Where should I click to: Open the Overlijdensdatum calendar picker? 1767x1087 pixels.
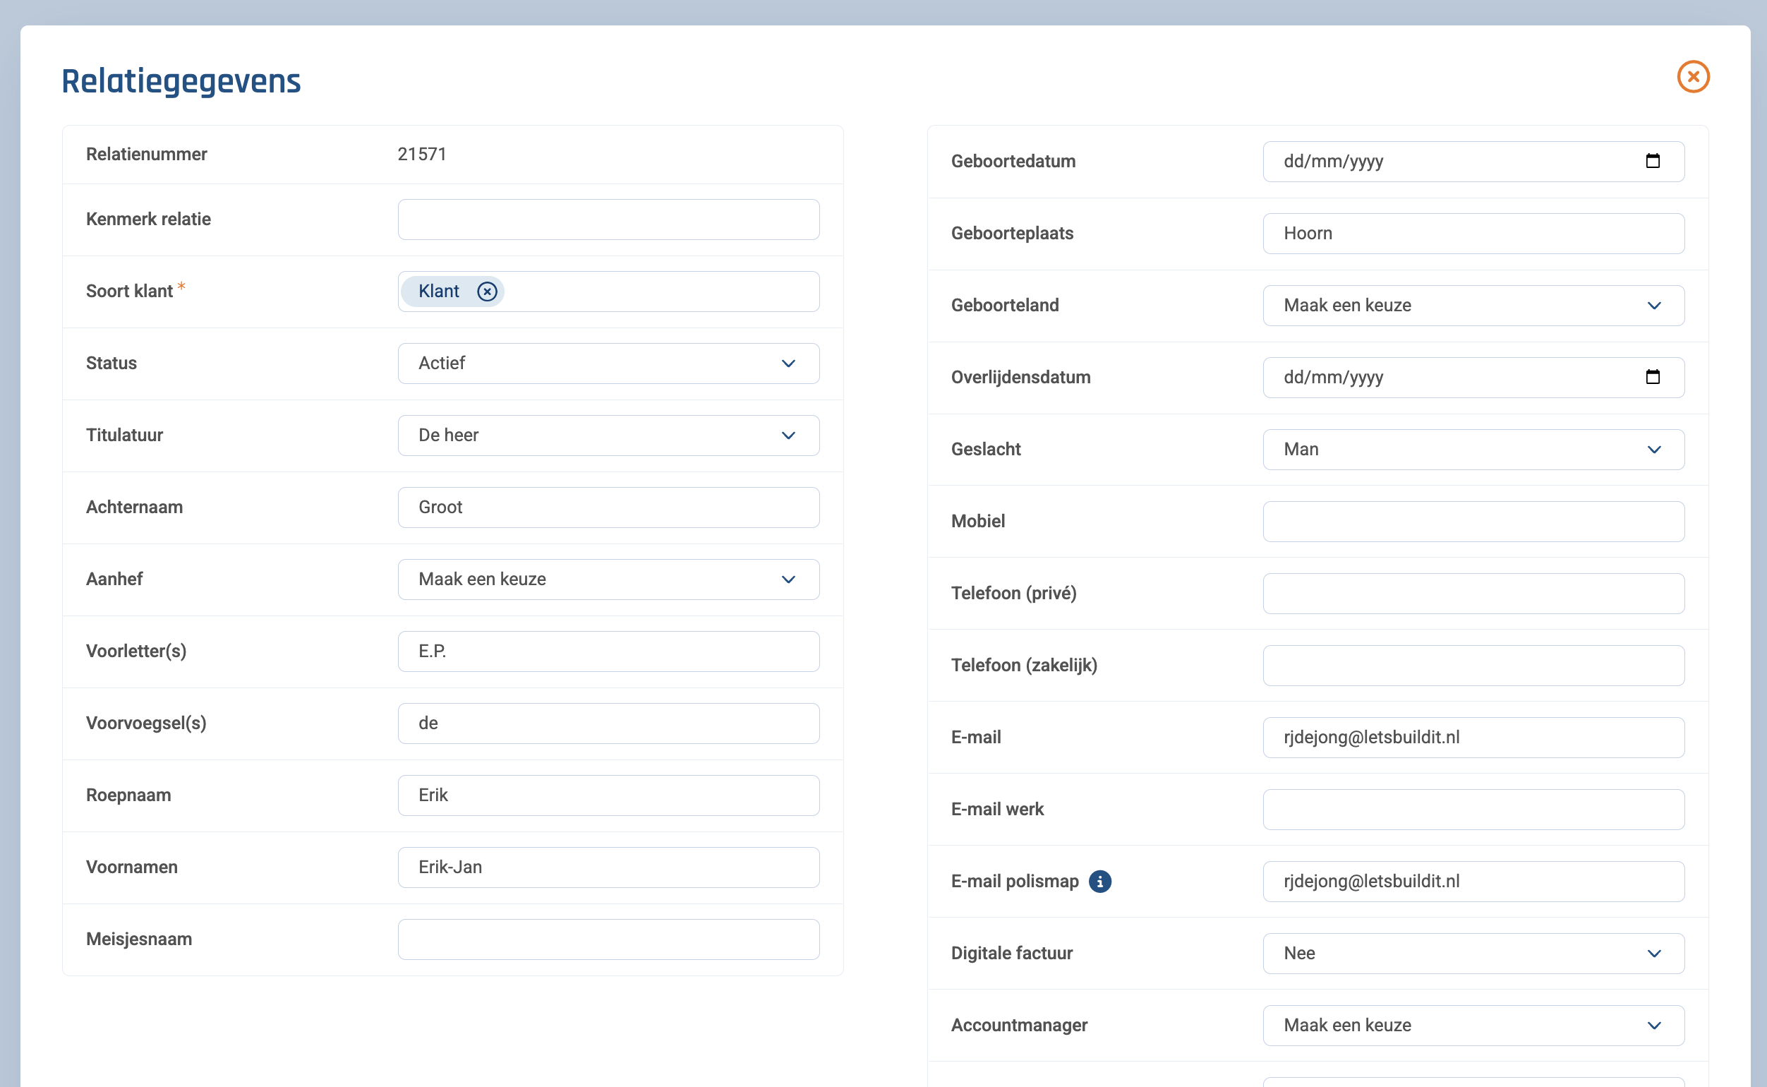coord(1652,377)
